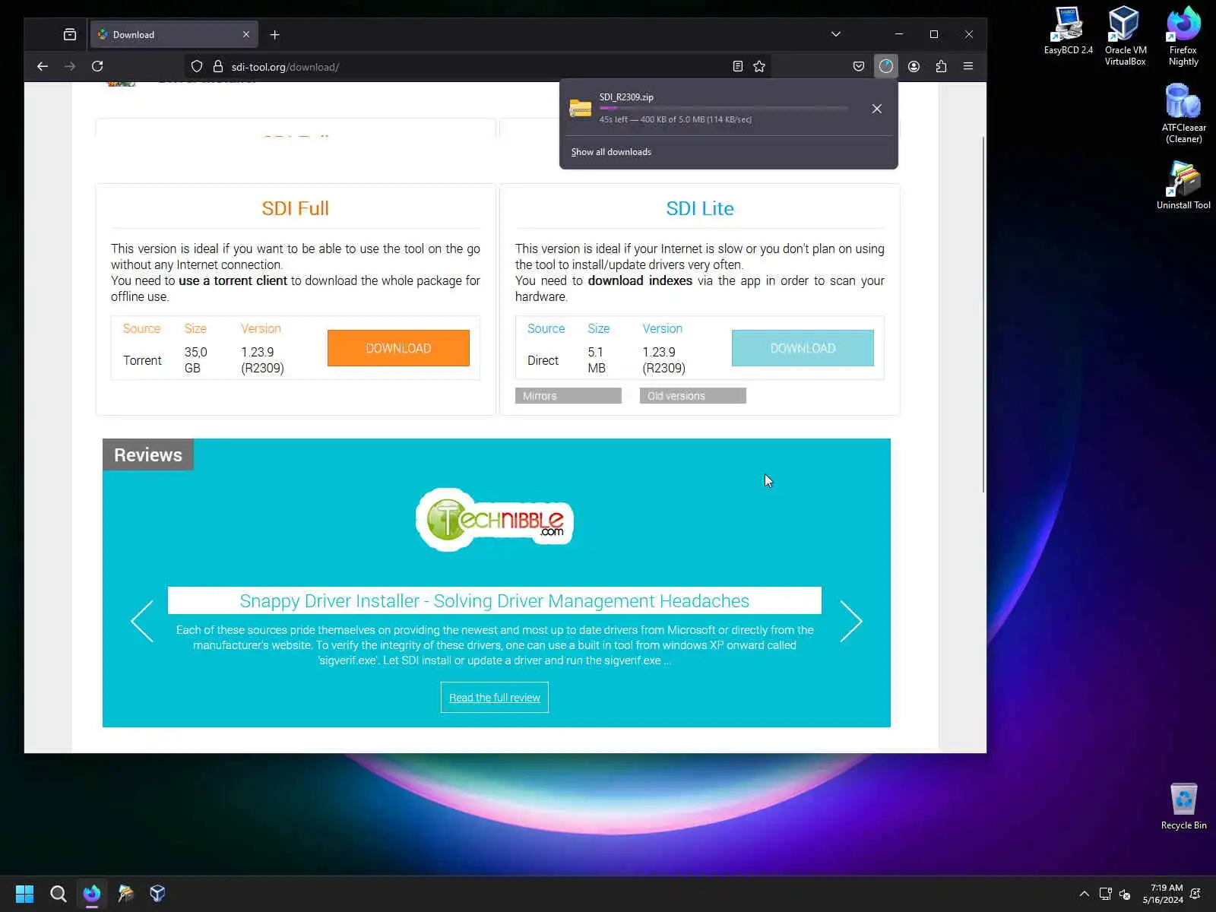This screenshot has width=1216, height=912.
Task: Open VirtualBox from the taskbar
Action: 158,894
